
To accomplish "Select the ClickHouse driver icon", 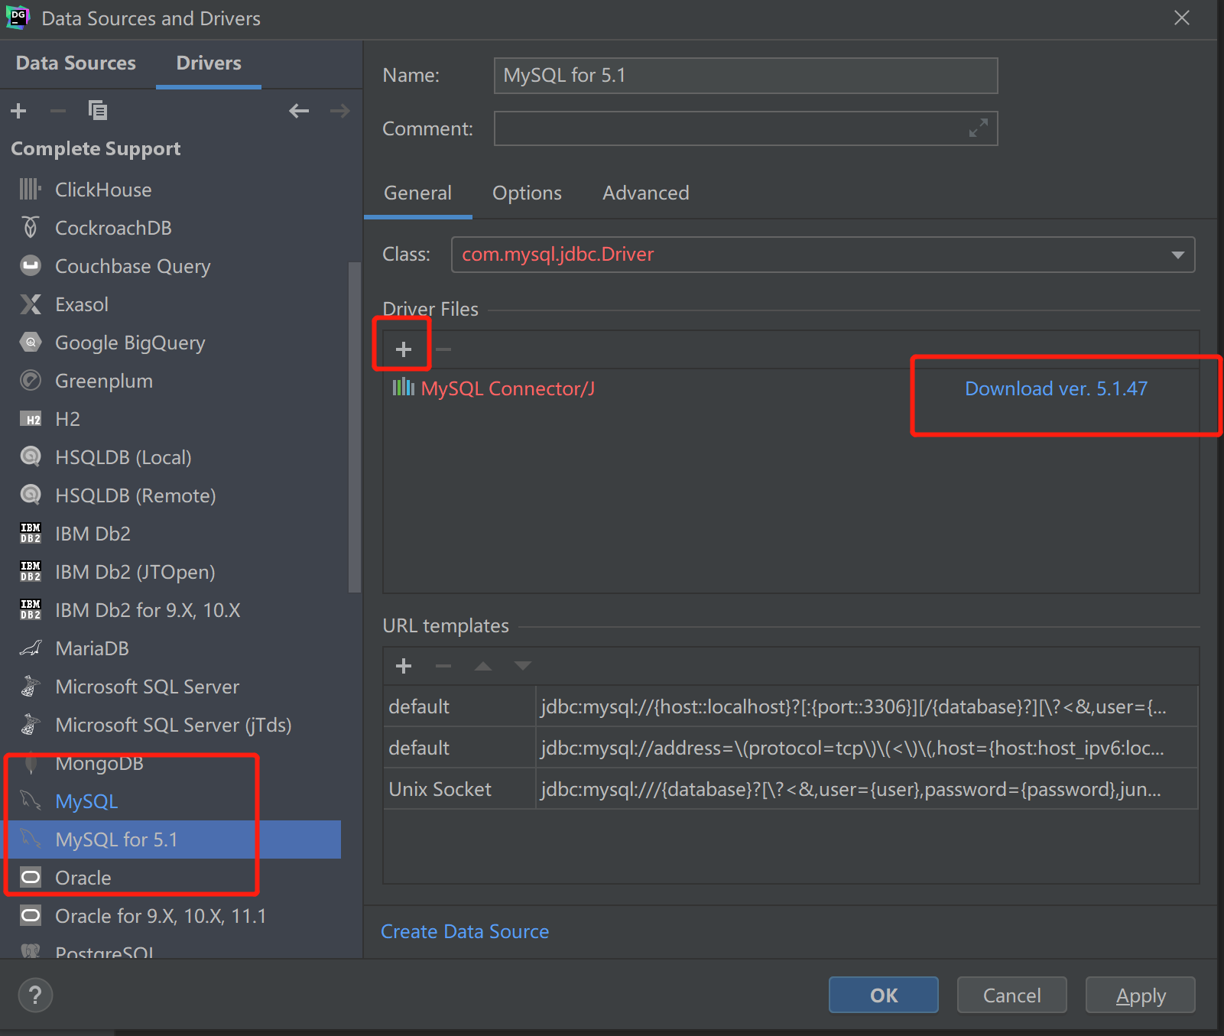I will (31, 189).
